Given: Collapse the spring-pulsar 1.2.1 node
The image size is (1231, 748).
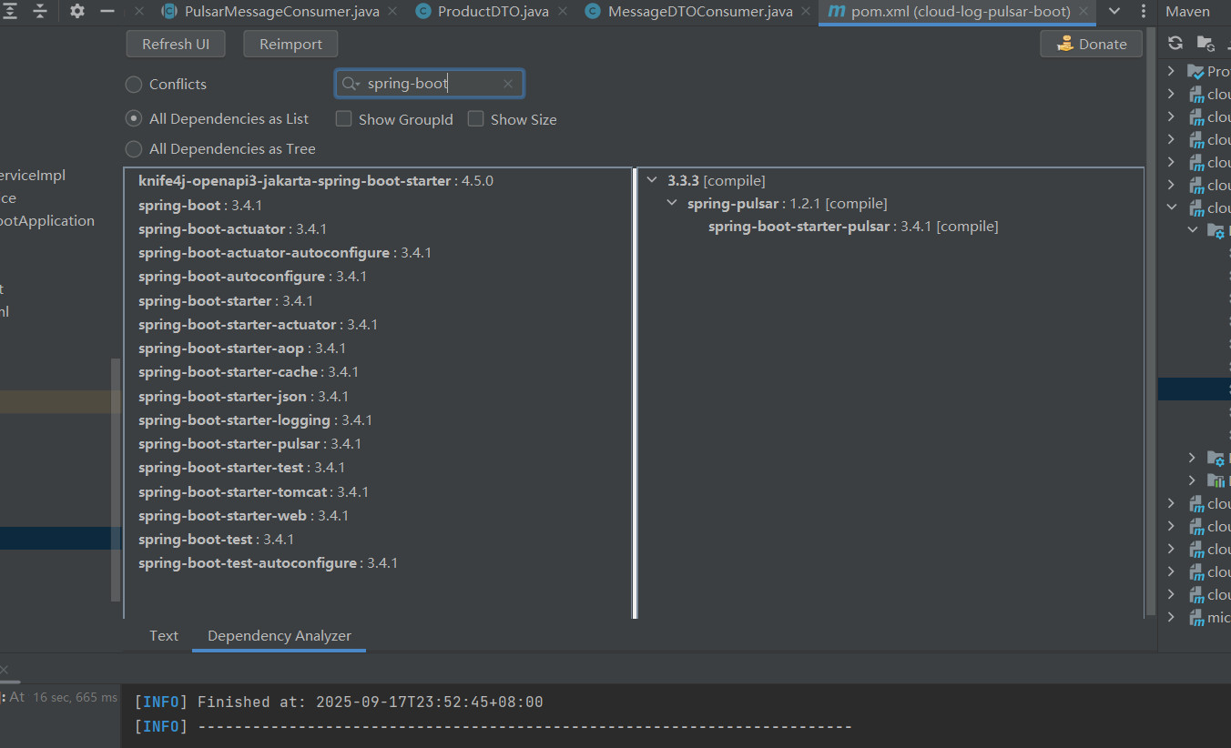Looking at the screenshot, I should 672,204.
